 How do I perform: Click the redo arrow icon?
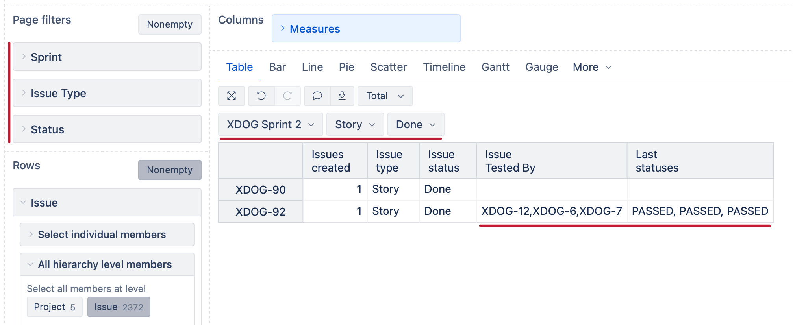[x=287, y=96]
